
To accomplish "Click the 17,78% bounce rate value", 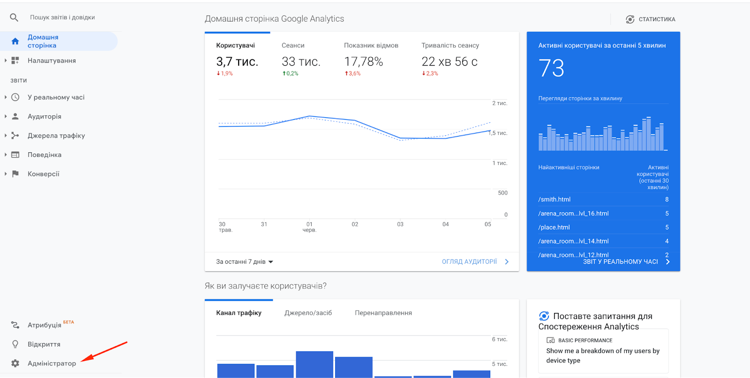I will pos(364,62).
